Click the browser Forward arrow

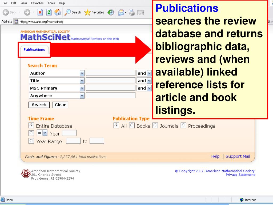27,12
